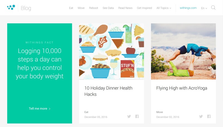
Task: Open 10 Holiday Dinner Health Hacks article
Action: pyautogui.click(x=108, y=91)
